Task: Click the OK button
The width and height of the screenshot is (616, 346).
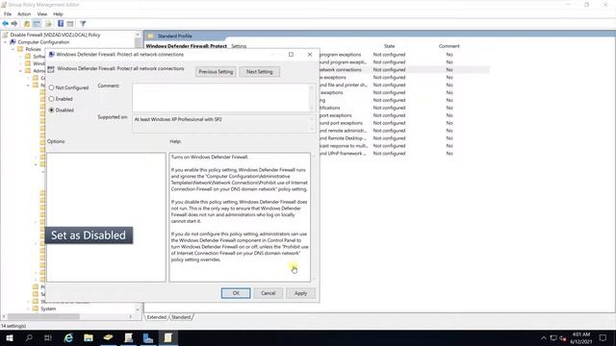Action: tap(236, 293)
